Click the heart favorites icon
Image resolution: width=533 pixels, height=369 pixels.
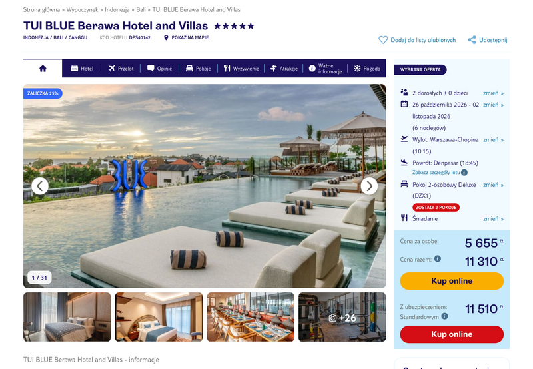[383, 40]
